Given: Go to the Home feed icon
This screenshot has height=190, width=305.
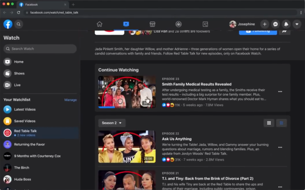Looking at the screenshot, I should (100, 24).
